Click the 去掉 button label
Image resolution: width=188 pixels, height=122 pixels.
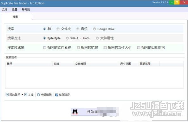pyautogui.click(x=31, y=95)
